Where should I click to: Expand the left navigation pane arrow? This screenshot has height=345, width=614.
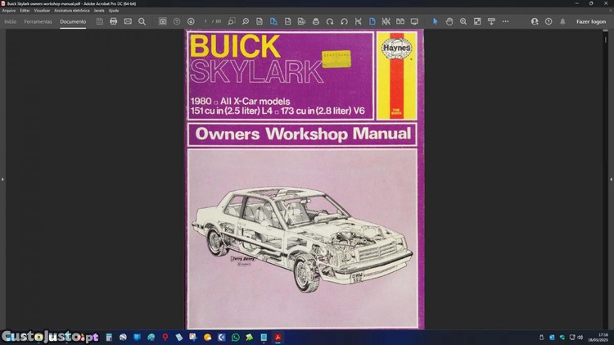click(2, 179)
